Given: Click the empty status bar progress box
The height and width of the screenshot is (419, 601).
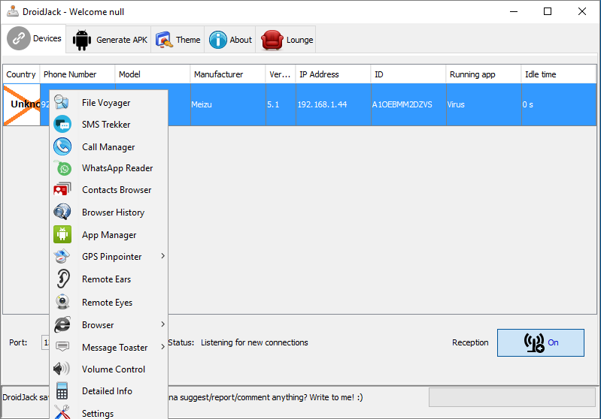Looking at the screenshot, I should click(x=512, y=397).
